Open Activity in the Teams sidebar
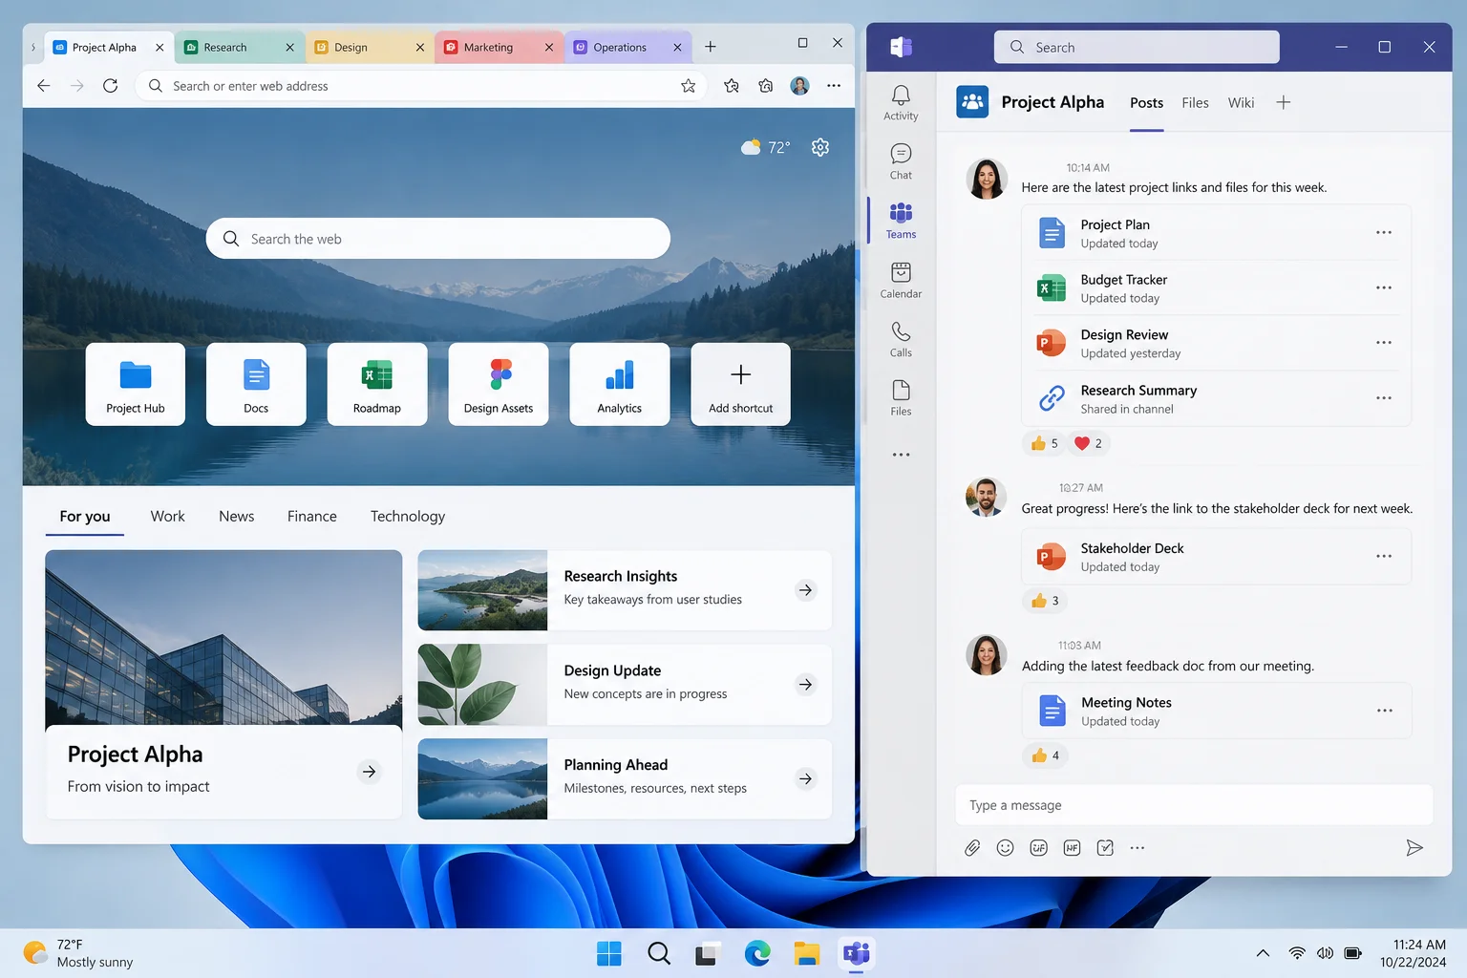 point(901,103)
